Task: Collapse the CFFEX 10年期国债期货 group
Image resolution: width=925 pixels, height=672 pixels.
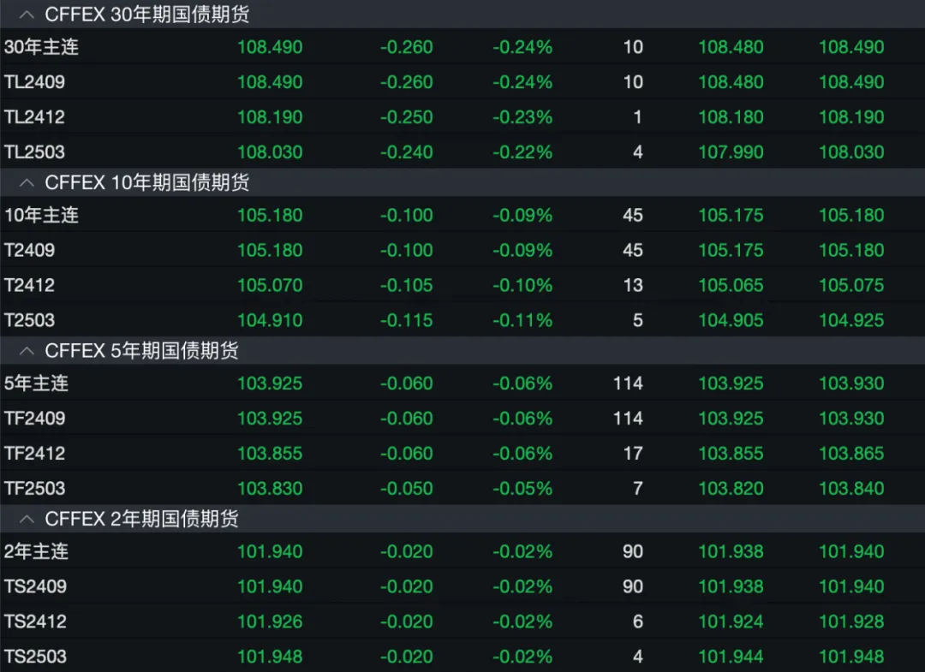Action: (x=27, y=183)
